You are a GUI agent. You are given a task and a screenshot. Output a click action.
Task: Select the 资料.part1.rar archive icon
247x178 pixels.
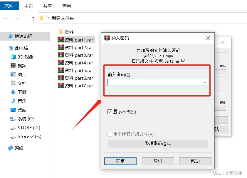tap(61, 40)
